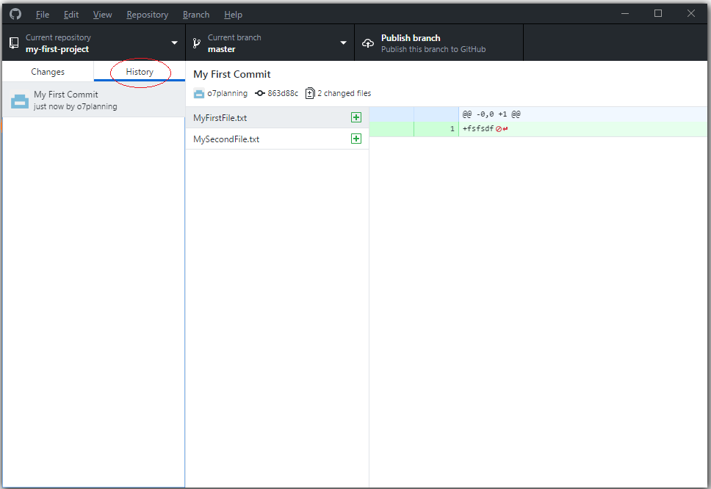711x489 pixels.
Task: Open the Repository menu
Action: click(148, 15)
